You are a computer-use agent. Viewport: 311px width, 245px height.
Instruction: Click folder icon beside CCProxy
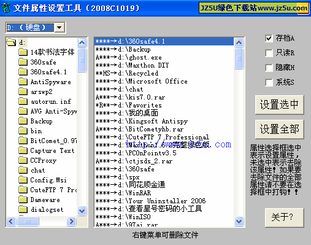point(23,160)
